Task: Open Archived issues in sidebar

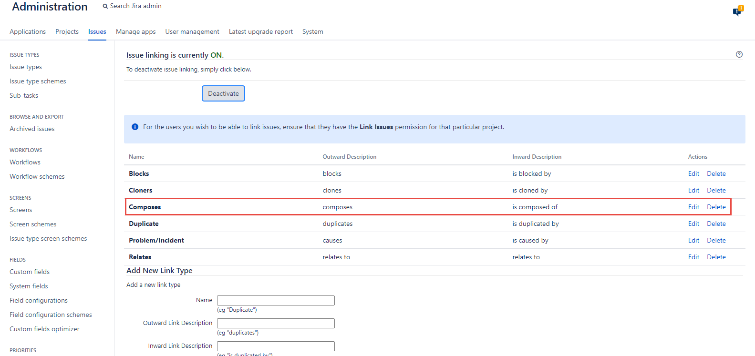Action: (x=32, y=129)
